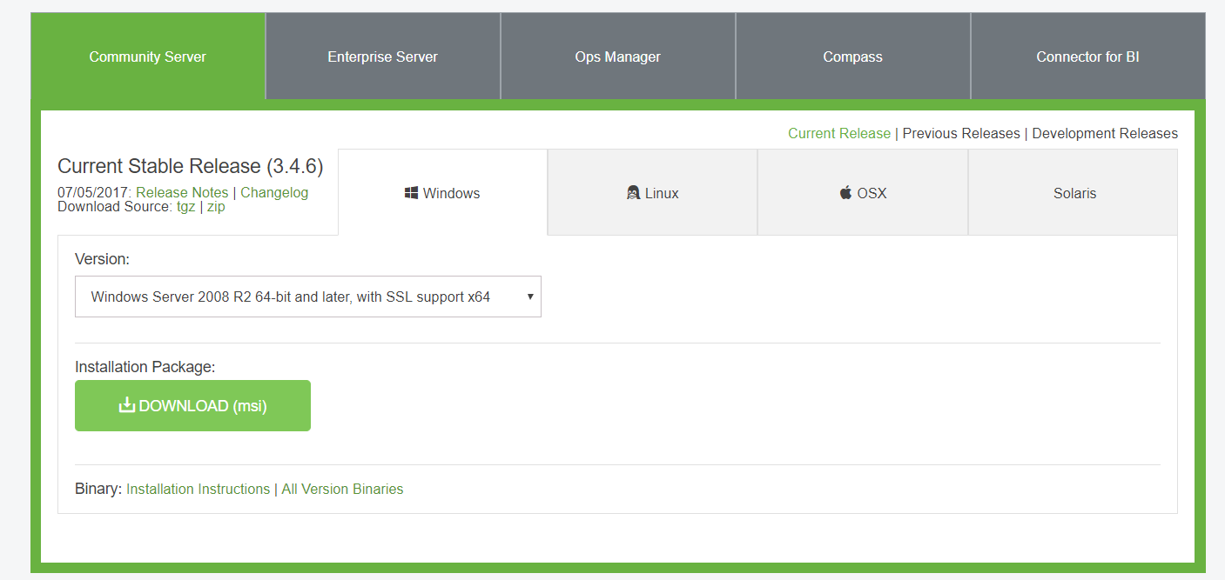Click the Linux penguin icon

[634, 193]
